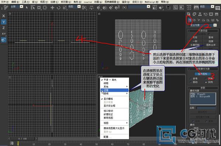
Task: Select the Shapes category icon
Action: [194, 20]
